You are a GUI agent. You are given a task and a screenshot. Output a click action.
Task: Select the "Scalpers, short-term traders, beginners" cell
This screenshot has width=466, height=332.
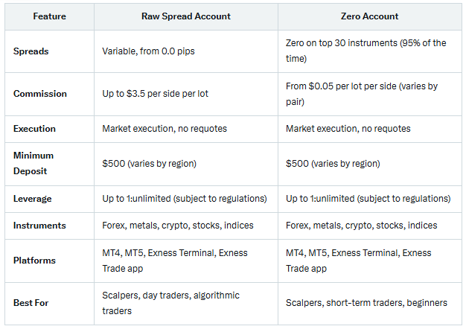[366, 303]
